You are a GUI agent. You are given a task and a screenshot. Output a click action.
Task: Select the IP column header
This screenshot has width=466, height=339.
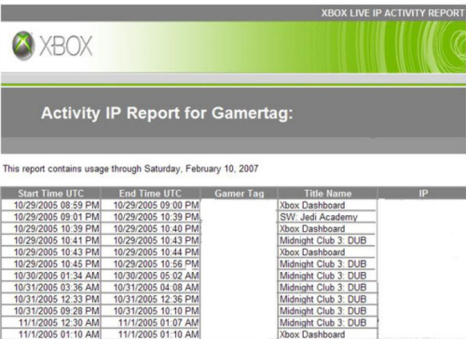click(x=423, y=194)
